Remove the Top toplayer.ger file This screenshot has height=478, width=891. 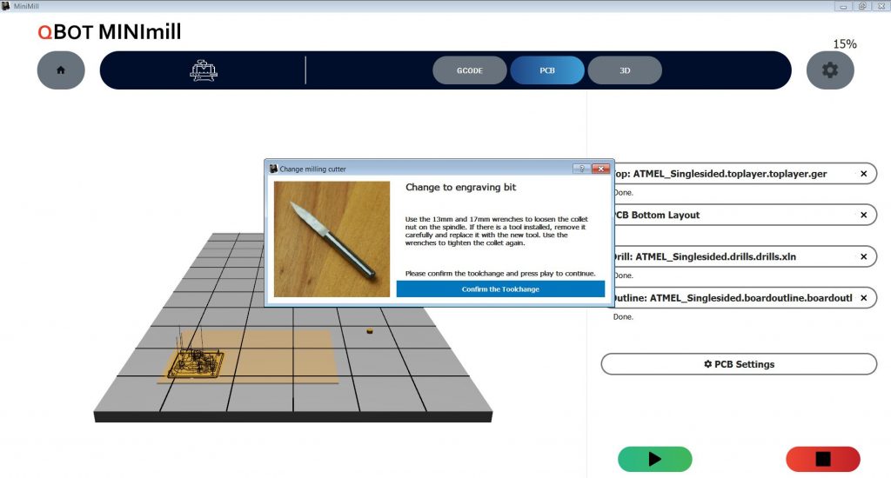[863, 174]
